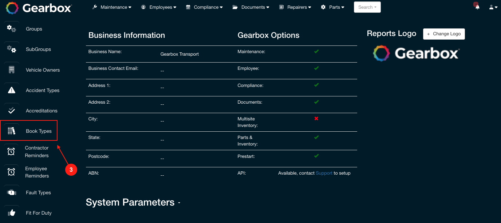Click the red Multisite Inventory cross mark
Viewport: 501px width, 223px height.
316,119
